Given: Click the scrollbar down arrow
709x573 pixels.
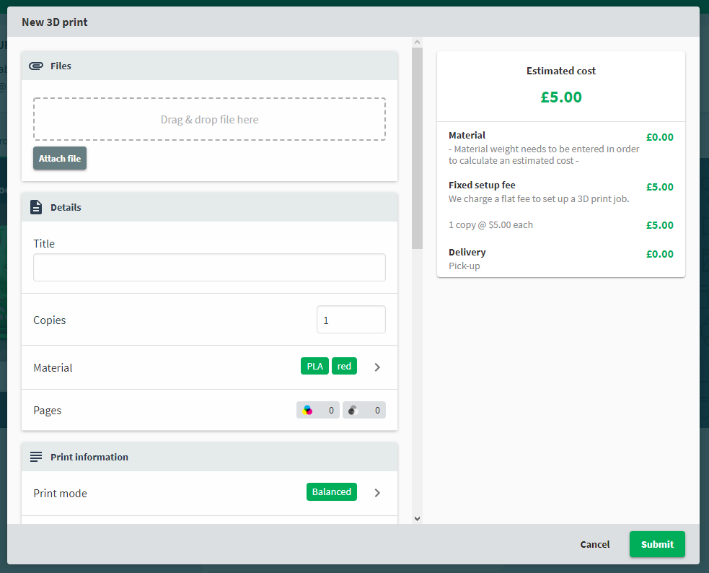Looking at the screenshot, I should click(x=418, y=519).
